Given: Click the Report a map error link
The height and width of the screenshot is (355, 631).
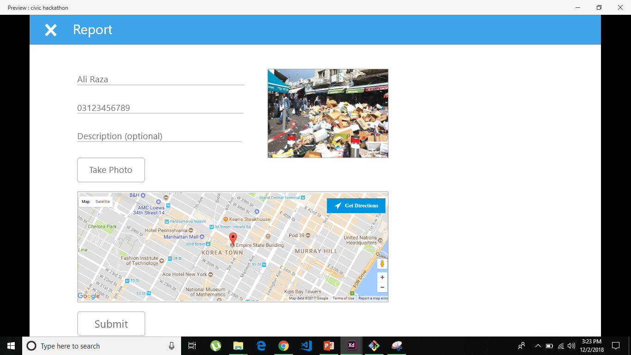Looking at the screenshot, I should [x=373, y=299].
